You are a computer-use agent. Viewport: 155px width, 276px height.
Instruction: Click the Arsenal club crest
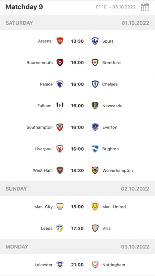(60, 41)
